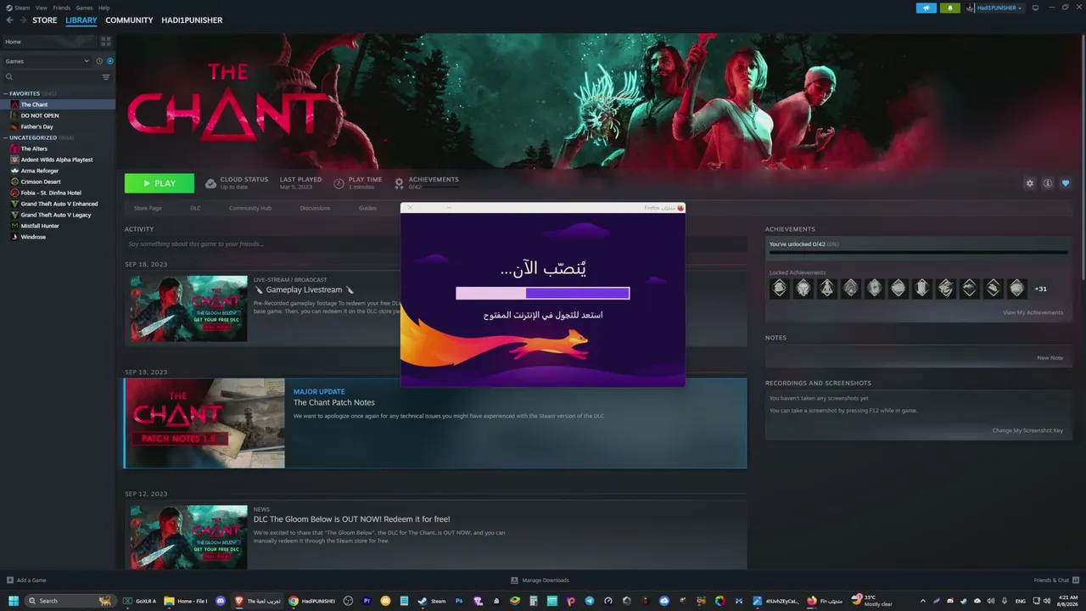The width and height of the screenshot is (1086, 611).
Task: Go to the Community tab
Action: [129, 20]
